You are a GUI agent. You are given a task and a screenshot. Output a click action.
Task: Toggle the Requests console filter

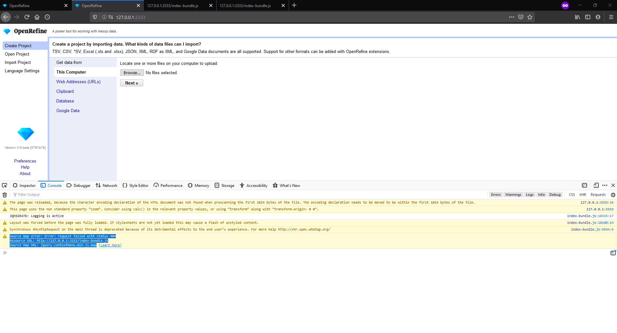pyautogui.click(x=598, y=195)
